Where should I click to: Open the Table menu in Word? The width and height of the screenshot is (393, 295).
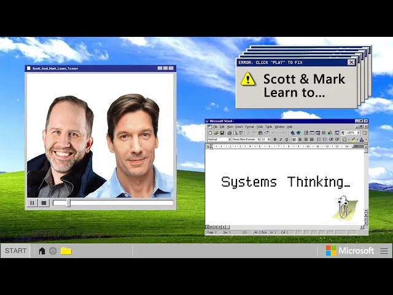pos(269,127)
